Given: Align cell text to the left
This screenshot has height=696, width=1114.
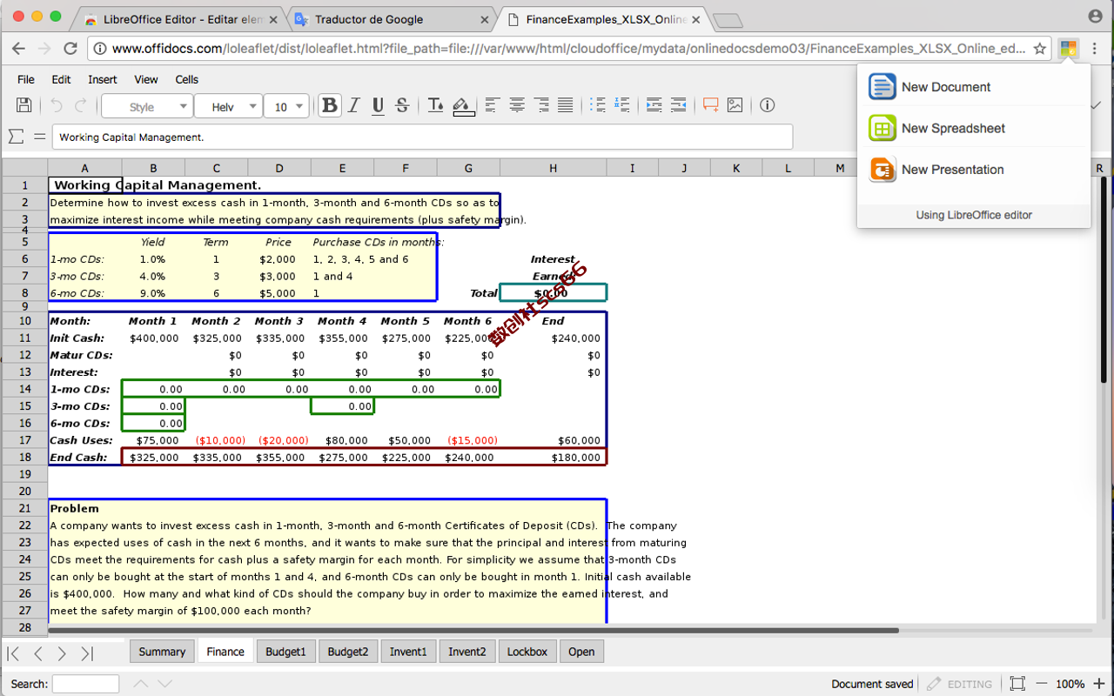Looking at the screenshot, I should (492, 105).
